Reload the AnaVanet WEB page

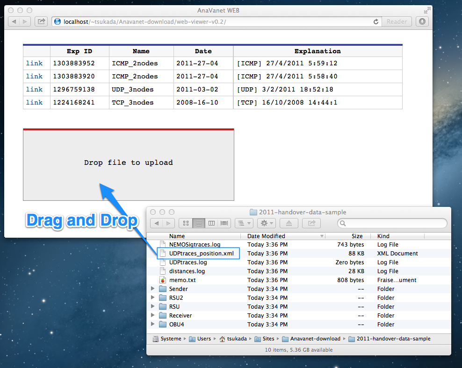[376, 21]
